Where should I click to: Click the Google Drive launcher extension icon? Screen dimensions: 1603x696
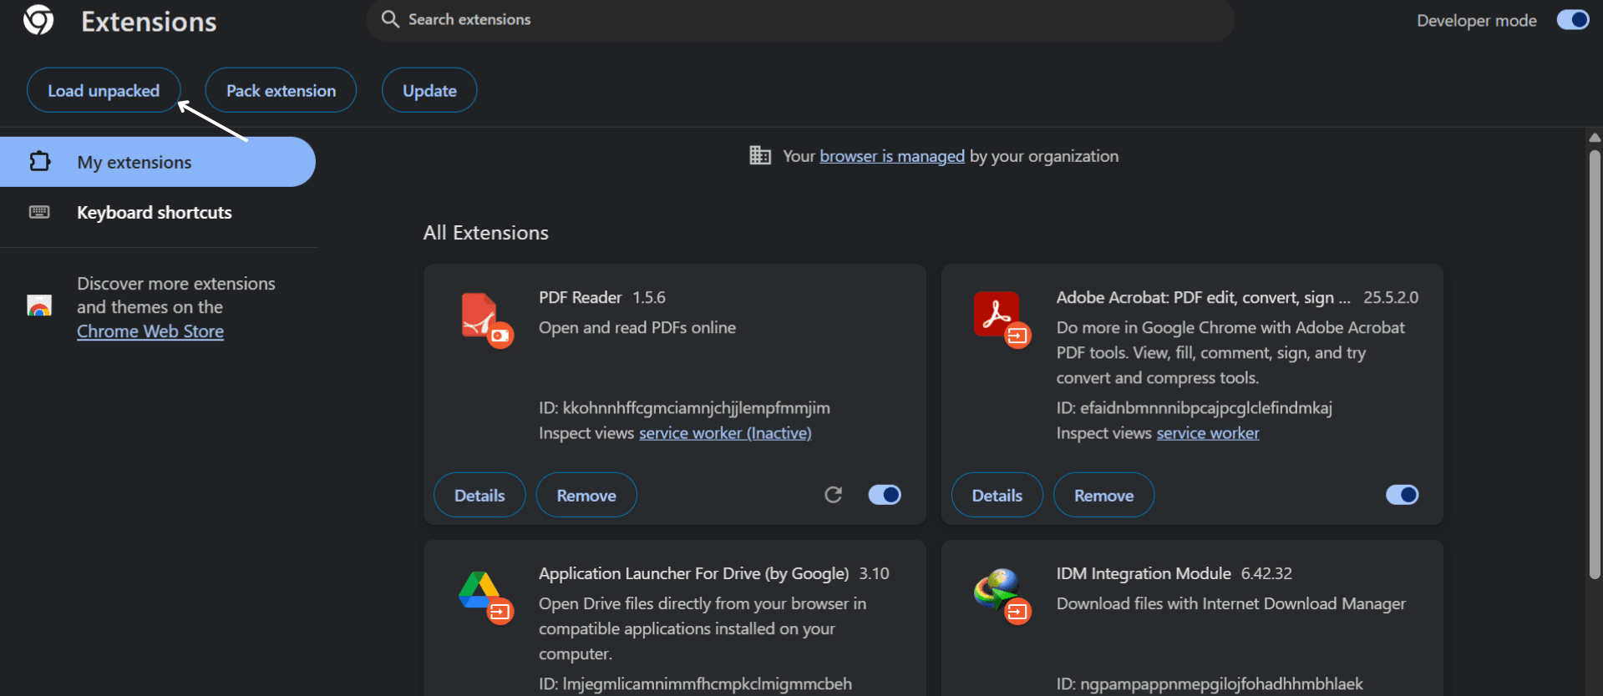tap(485, 598)
